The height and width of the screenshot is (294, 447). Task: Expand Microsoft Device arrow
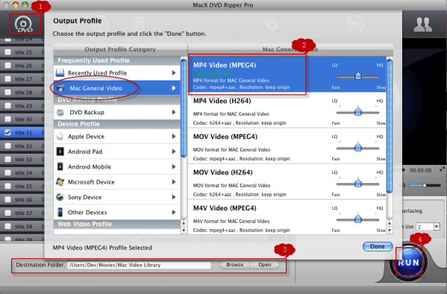[x=174, y=182]
